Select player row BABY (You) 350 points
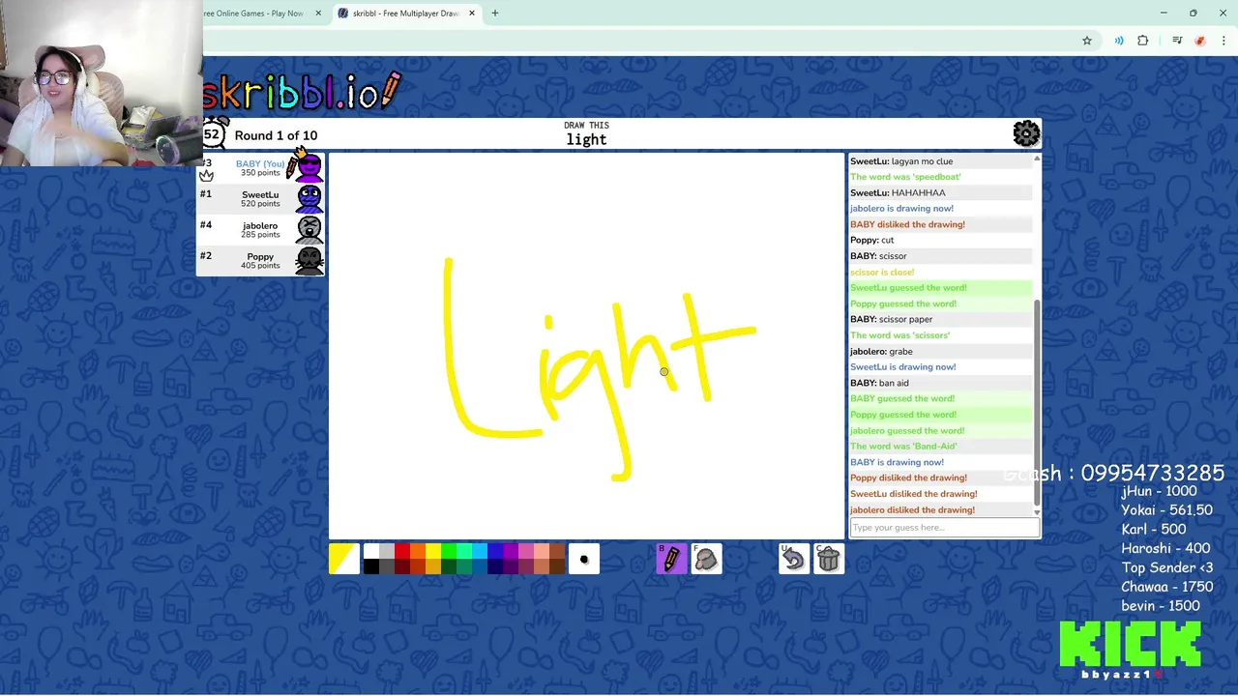 pyautogui.click(x=260, y=168)
